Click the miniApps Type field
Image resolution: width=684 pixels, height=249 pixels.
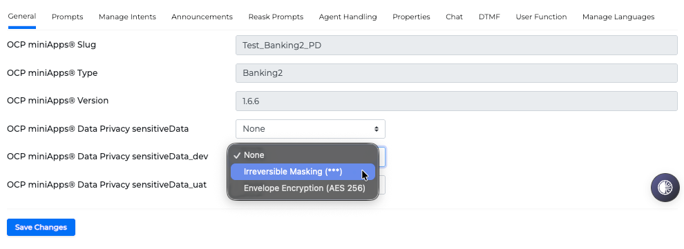(456, 73)
